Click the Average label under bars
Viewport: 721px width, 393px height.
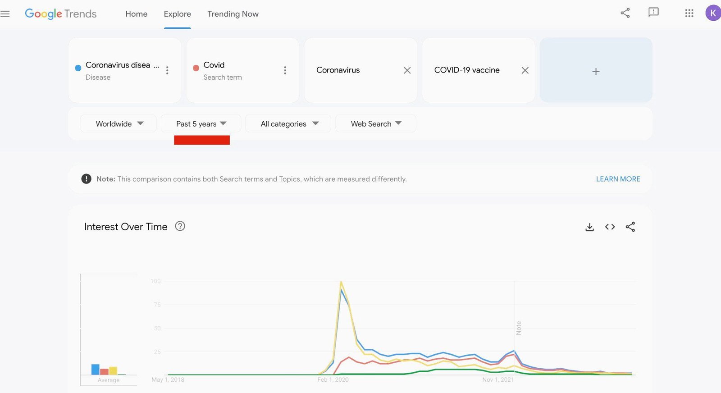pos(109,380)
